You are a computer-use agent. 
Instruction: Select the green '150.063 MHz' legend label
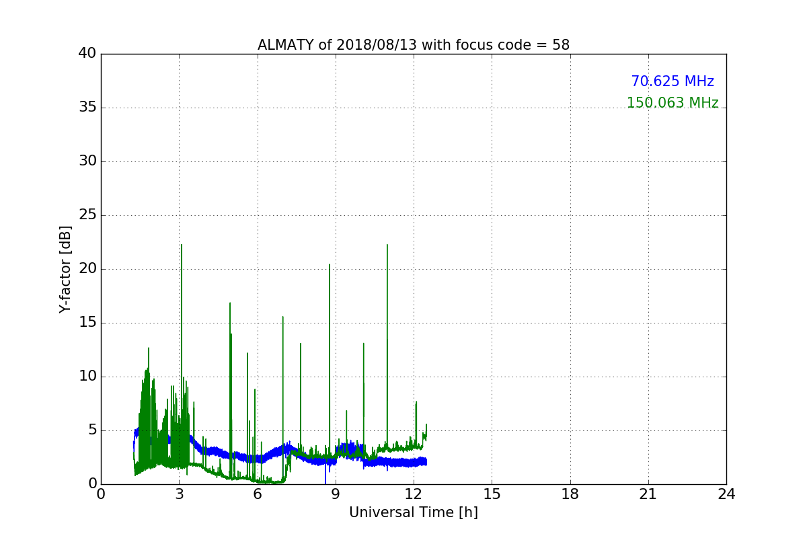672,103
